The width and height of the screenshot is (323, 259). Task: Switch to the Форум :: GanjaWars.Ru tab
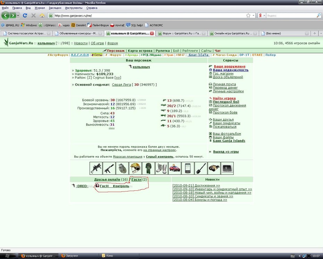pos(182,33)
